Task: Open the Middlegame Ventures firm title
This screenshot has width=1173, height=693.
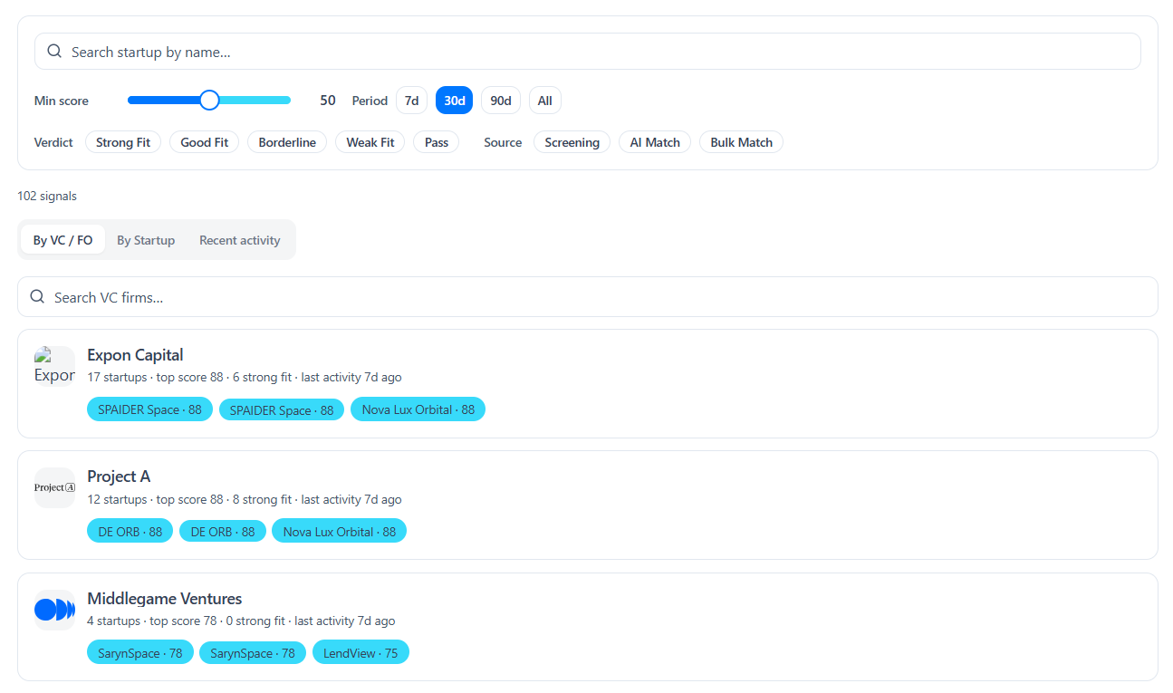Action: (x=165, y=599)
